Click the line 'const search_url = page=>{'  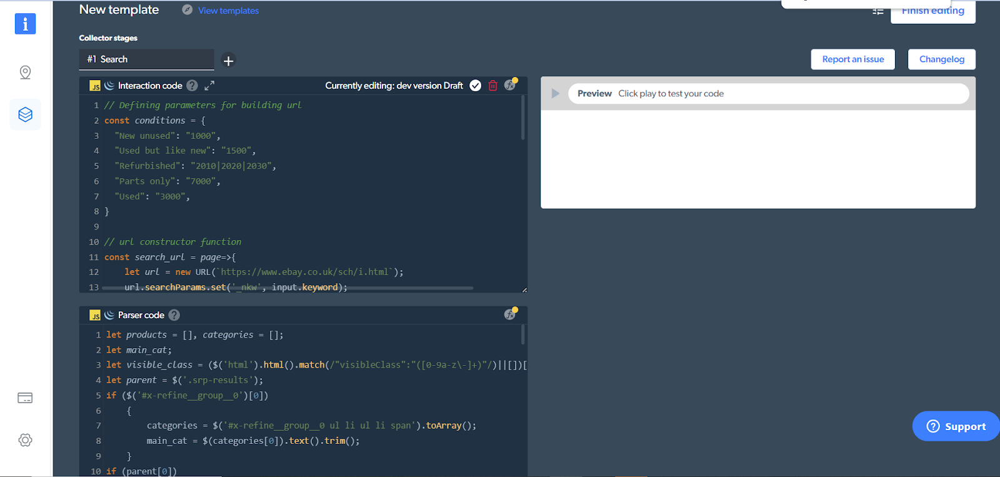pos(170,257)
